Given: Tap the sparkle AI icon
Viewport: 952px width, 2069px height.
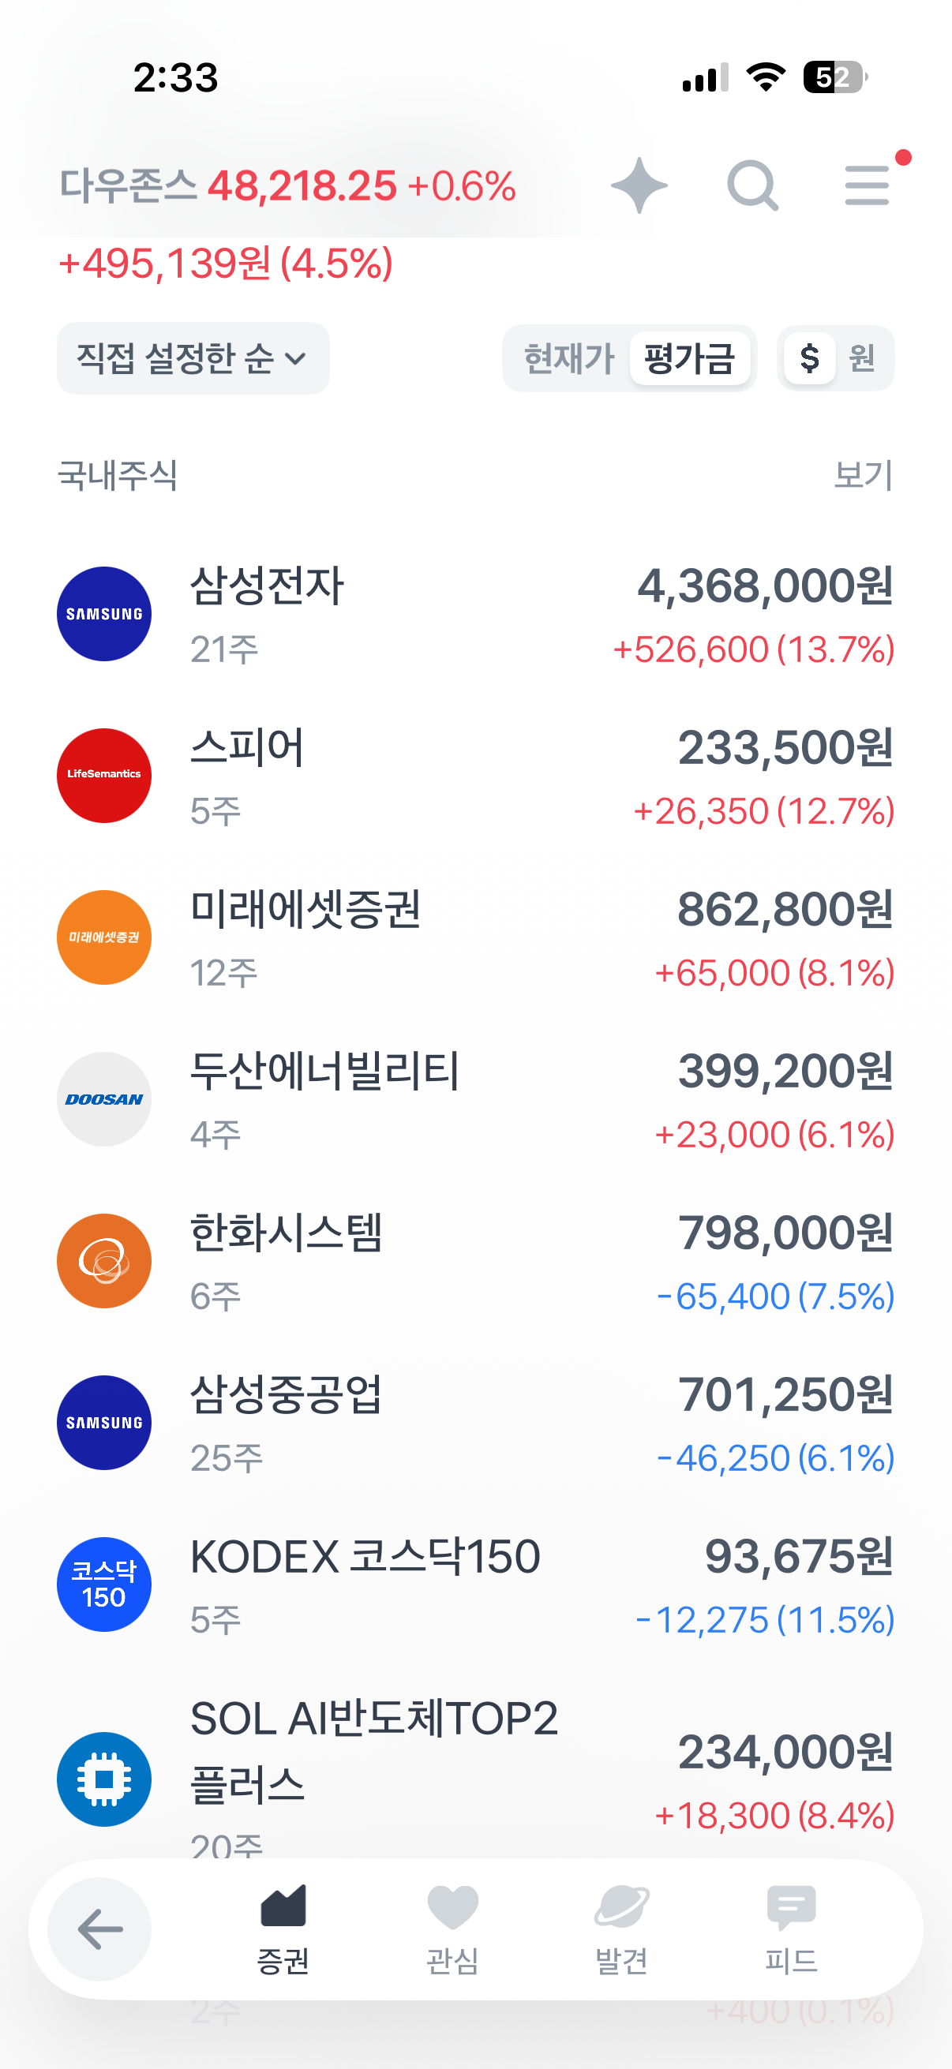Looking at the screenshot, I should tap(639, 185).
